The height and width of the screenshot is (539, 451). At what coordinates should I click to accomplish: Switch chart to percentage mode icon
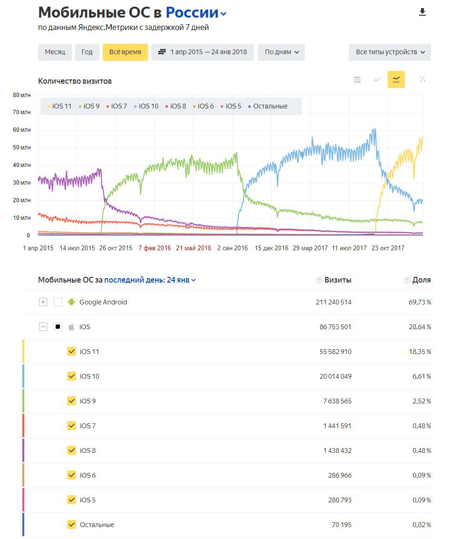pyautogui.click(x=422, y=79)
